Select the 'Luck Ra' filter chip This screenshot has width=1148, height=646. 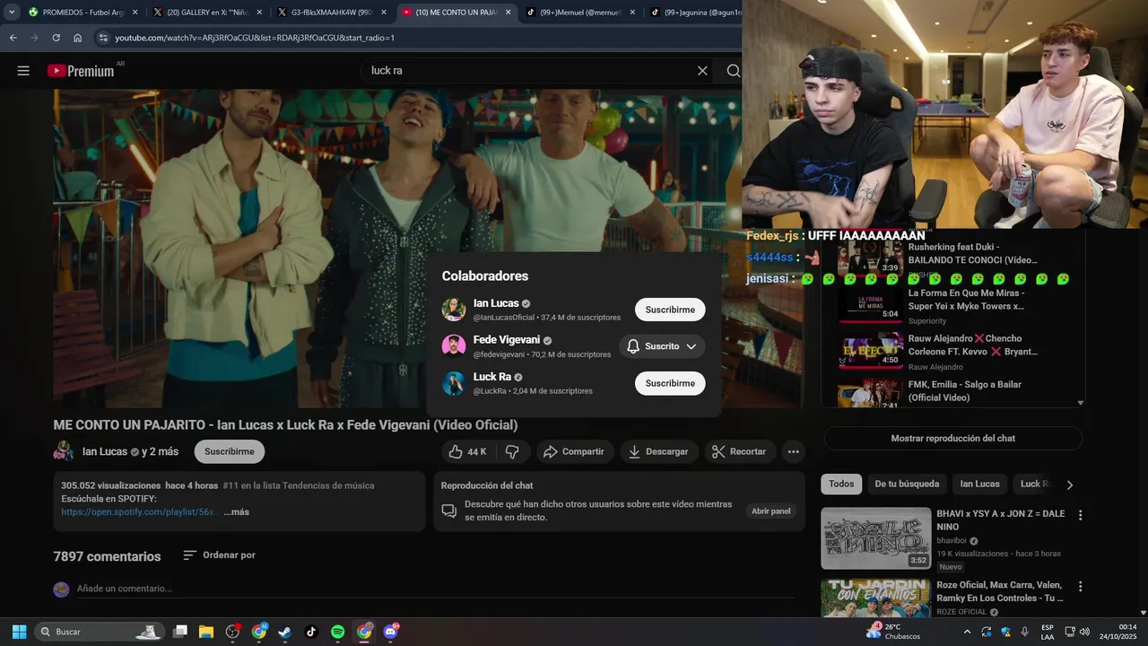[1035, 484]
